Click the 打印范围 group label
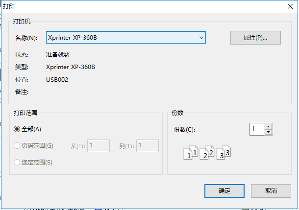Viewport: 299px width, 210px height. (x=25, y=113)
